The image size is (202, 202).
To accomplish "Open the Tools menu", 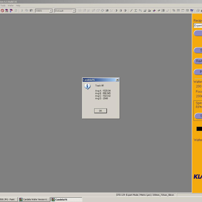I will click(x=3, y=6).
